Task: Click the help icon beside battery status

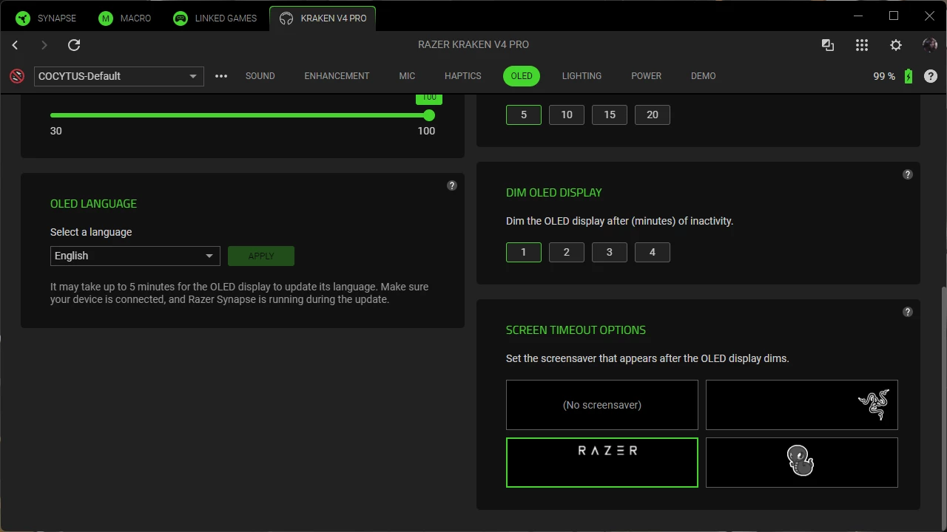Action: (931, 76)
